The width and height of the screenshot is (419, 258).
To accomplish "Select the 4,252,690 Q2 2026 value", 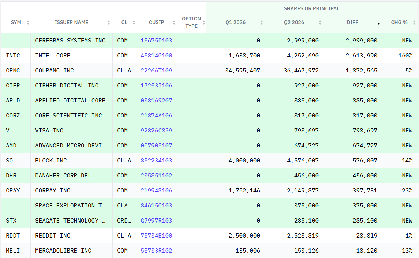I will pos(303,56).
